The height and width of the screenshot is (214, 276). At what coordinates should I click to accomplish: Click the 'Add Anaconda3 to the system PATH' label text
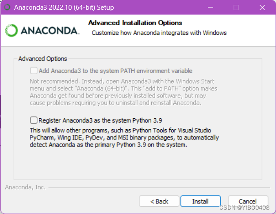point(115,71)
